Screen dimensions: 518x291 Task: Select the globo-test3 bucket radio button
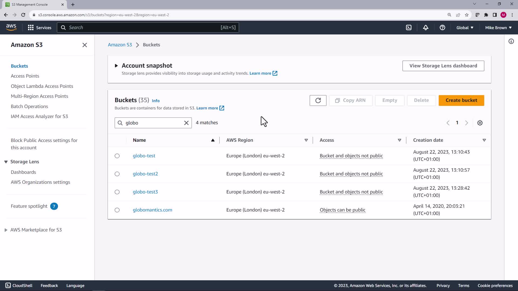(117, 192)
